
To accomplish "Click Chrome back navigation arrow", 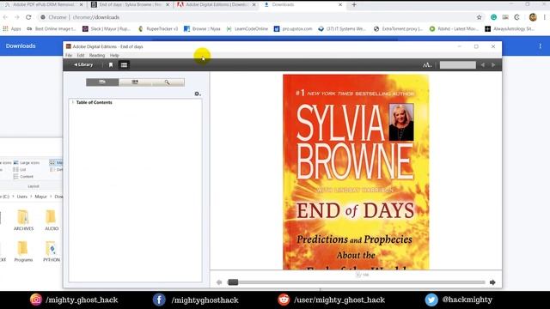I will 5,17.
